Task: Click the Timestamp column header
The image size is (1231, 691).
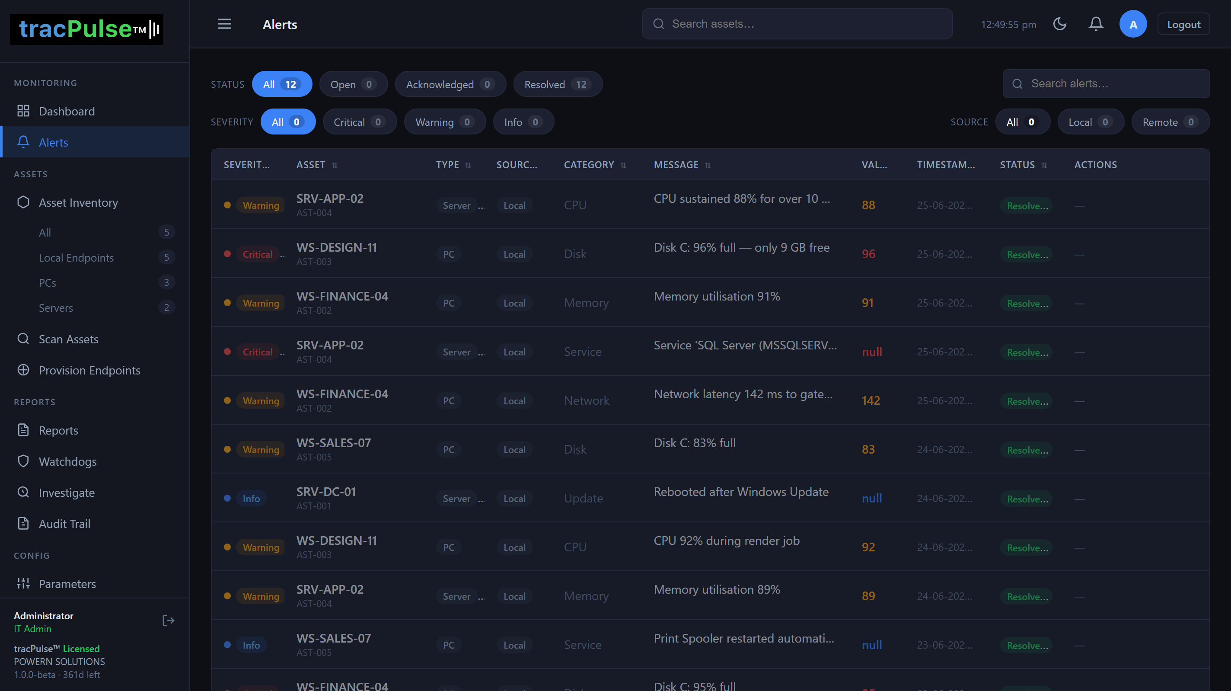Action: 946,165
